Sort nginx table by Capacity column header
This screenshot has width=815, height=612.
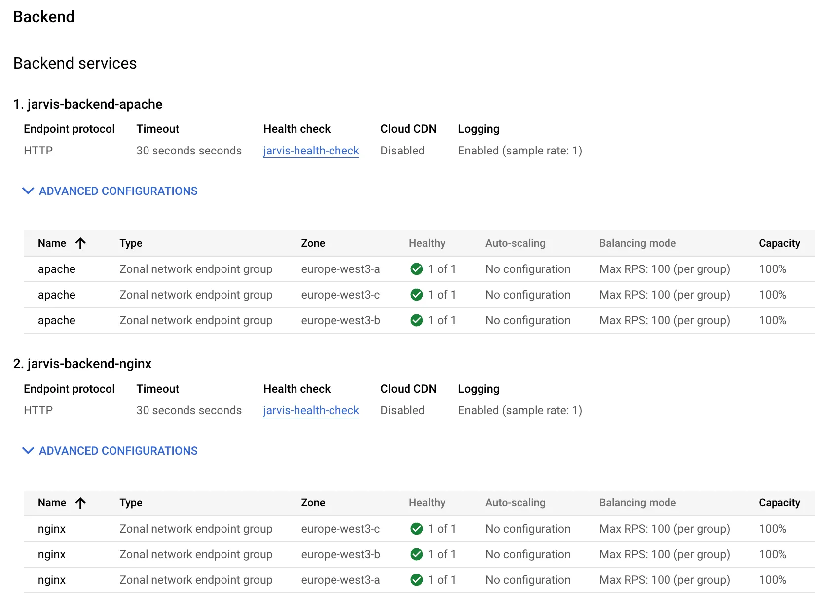click(779, 503)
